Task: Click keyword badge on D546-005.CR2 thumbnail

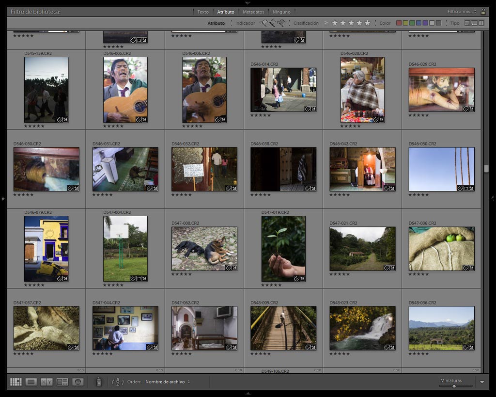Action: coord(138,119)
